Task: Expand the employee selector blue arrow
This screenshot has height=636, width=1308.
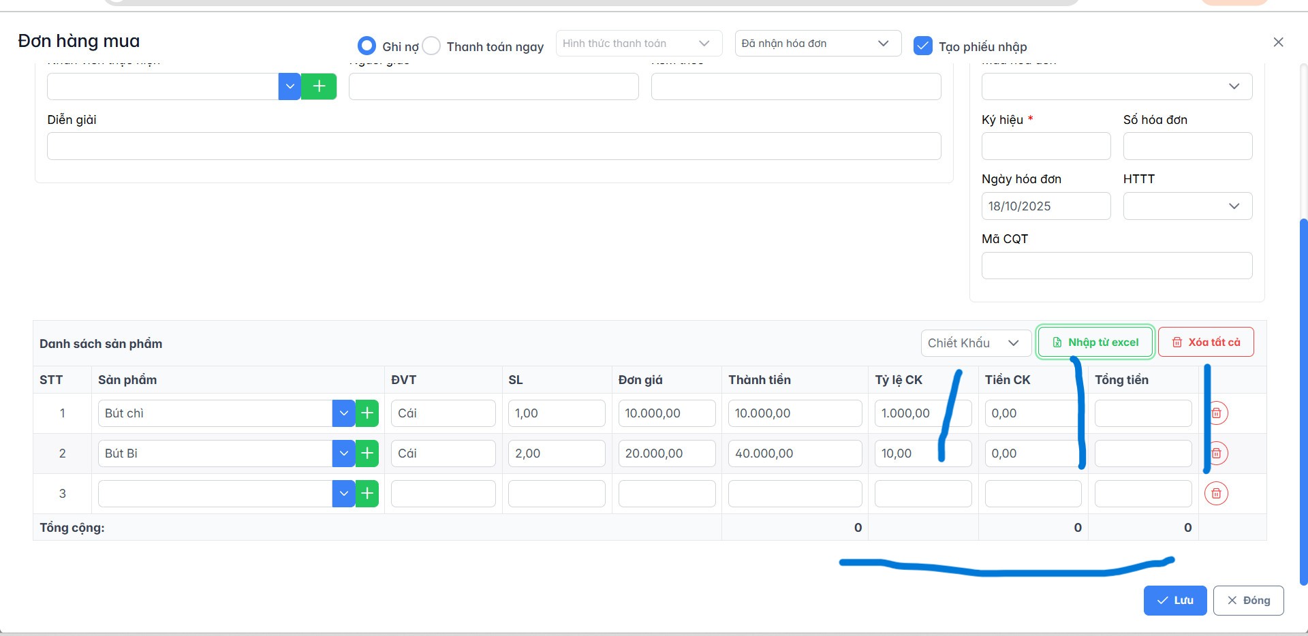Action: pos(290,86)
